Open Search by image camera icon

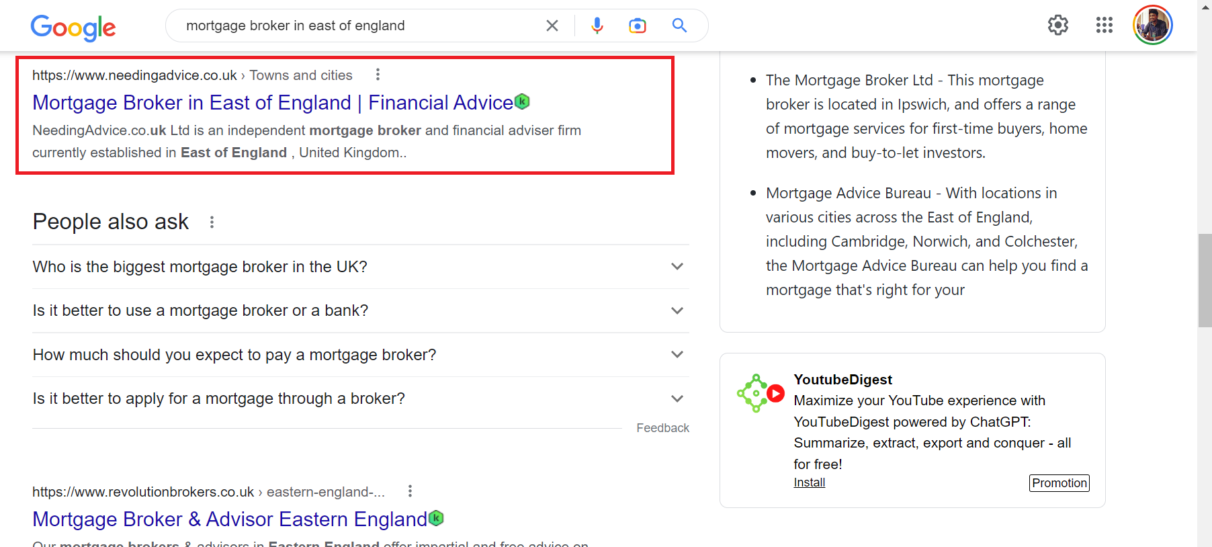point(637,26)
